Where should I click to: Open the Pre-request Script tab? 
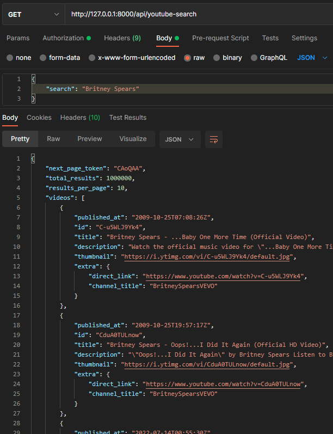tap(220, 38)
